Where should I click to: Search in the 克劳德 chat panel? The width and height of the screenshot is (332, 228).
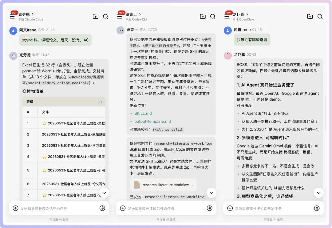click(x=106, y=17)
